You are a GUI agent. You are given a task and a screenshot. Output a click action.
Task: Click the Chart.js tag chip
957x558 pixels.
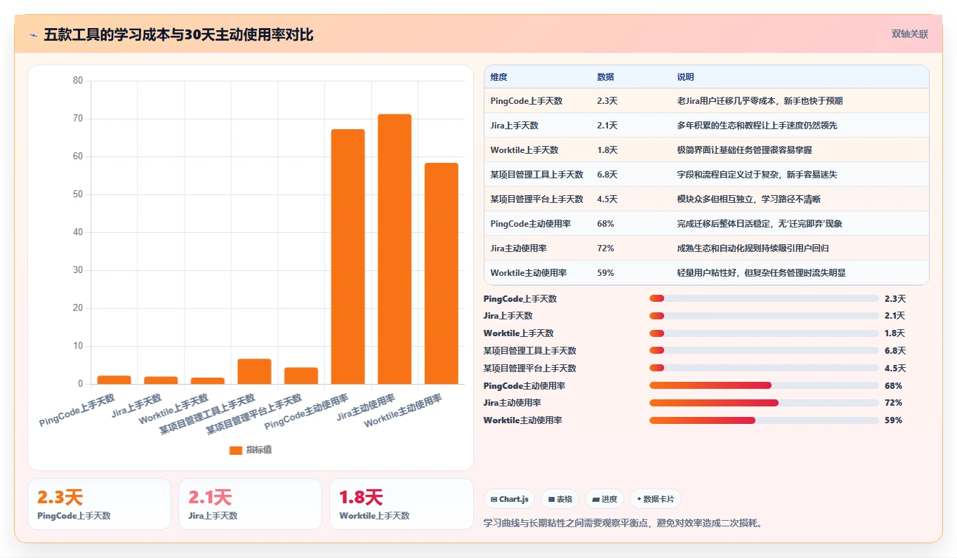tap(509, 499)
